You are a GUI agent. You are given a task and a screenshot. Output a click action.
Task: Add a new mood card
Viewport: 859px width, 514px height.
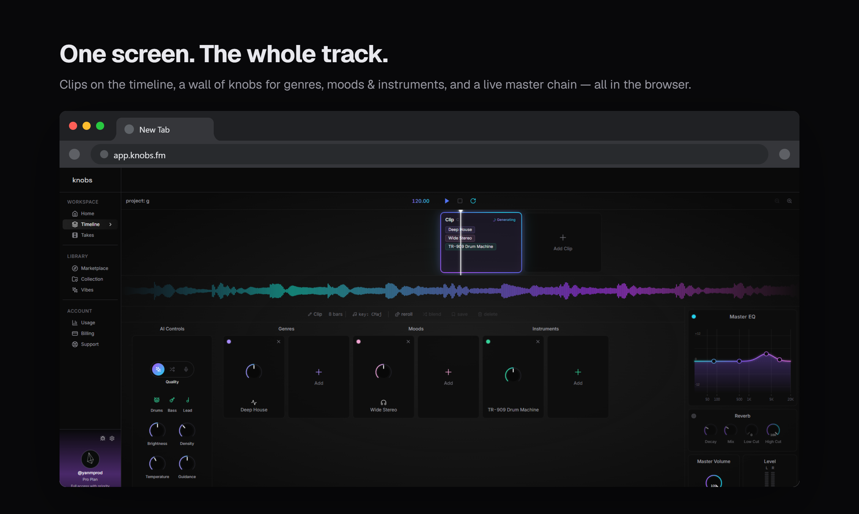[x=448, y=376]
